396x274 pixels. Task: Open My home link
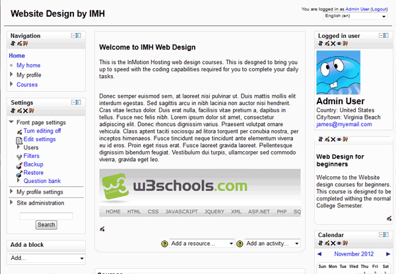click(28, 65)
